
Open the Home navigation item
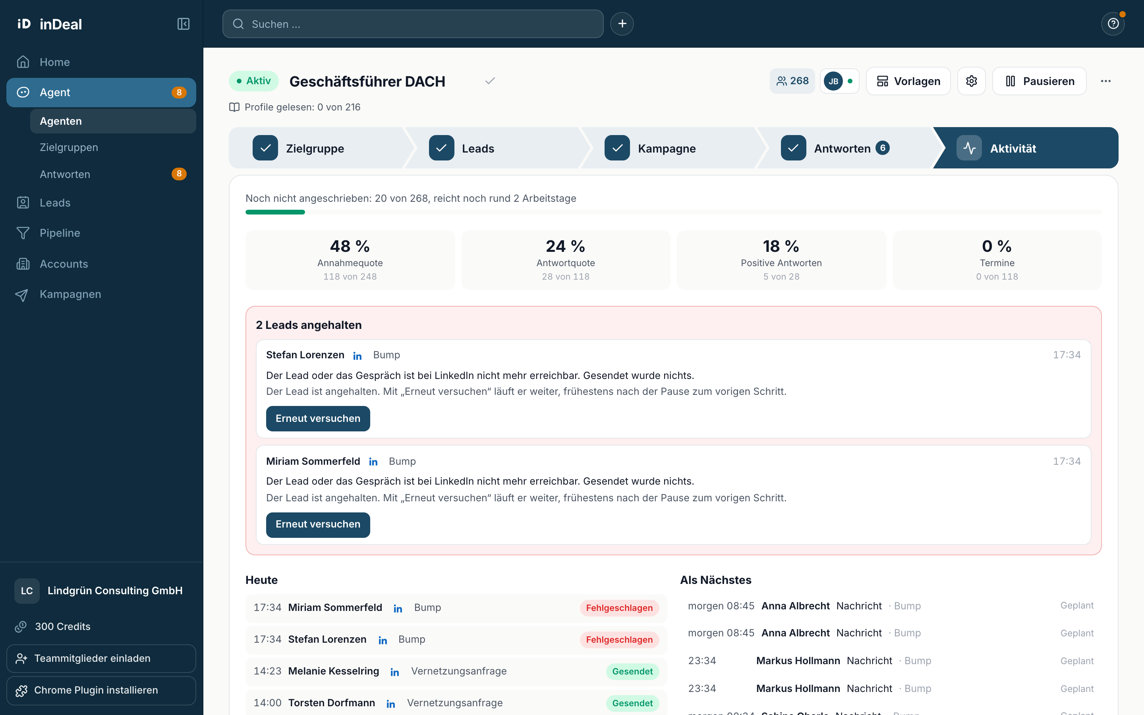coord(101,62)
